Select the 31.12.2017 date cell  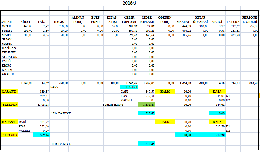(9, 104)
